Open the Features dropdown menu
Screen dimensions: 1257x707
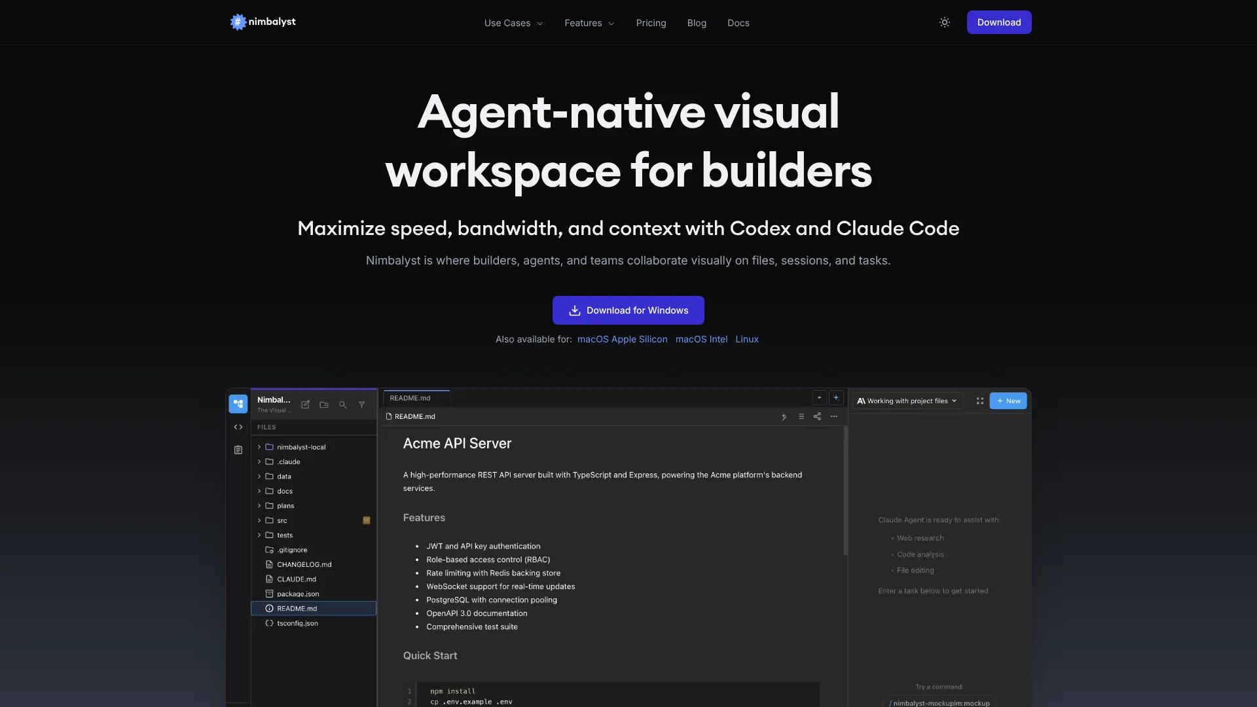(589, 23)
